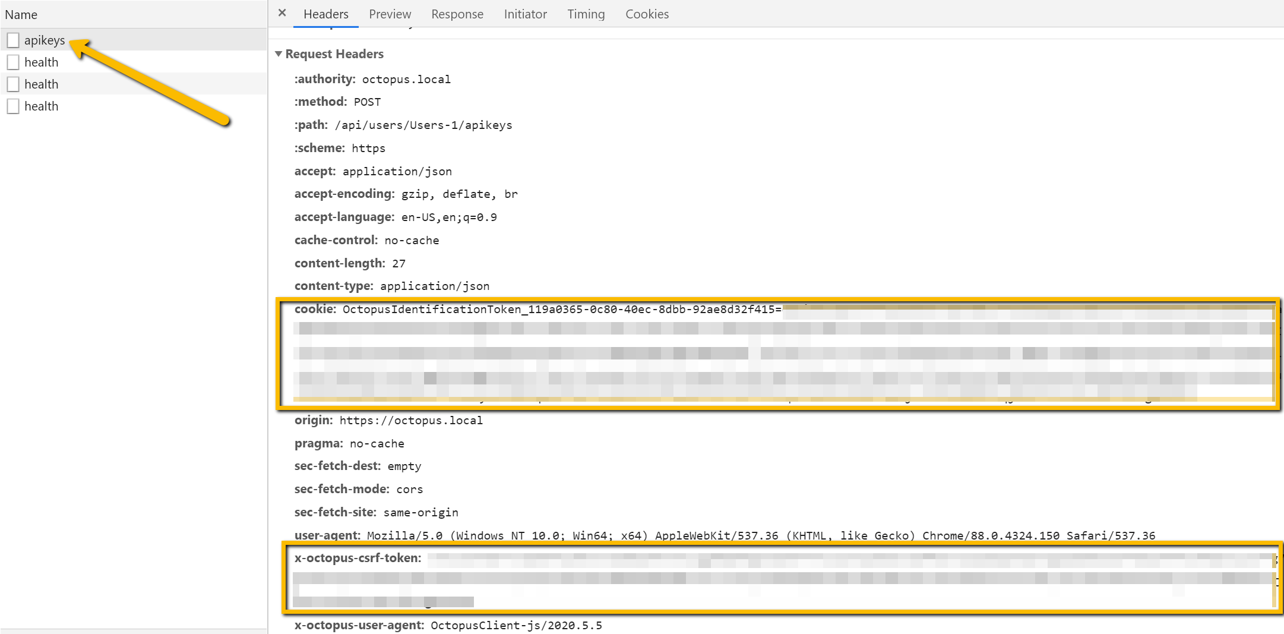Image resolution: width=1284 pixels, height=634 pixels.
Task: Check the checkbox beside the apikeys request
Action: pyautogui.click(x=13, y=40)
